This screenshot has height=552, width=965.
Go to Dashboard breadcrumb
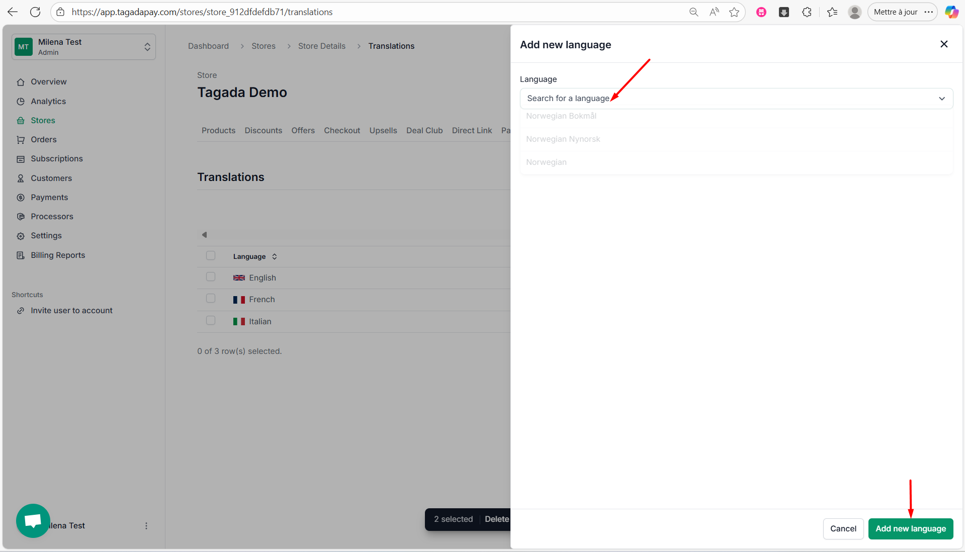coord(208,46)
